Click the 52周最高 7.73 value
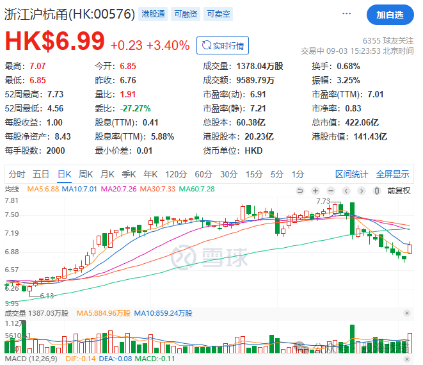Viewport: 423px width, 365px height. click(x=55, y=95)
